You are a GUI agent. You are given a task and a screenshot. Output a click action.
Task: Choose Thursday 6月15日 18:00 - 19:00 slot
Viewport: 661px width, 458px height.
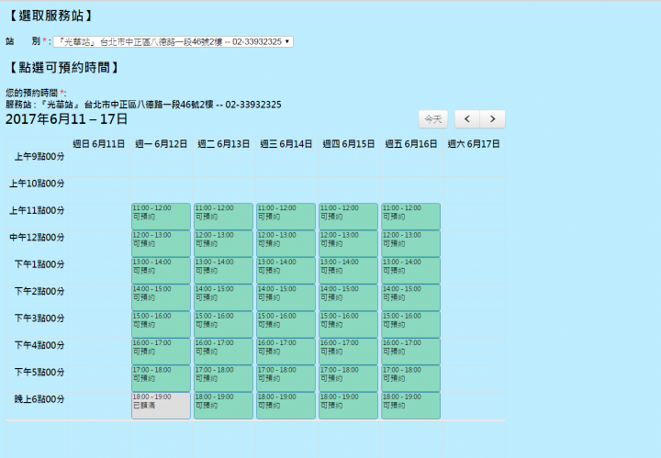tap(348, 406)
